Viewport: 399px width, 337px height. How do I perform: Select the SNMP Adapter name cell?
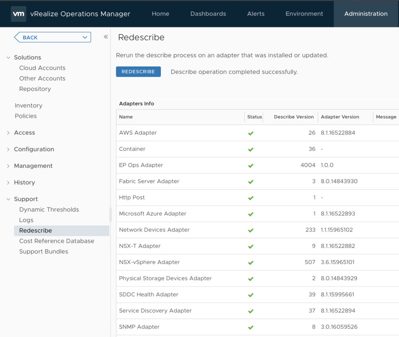pyautogui.click(x=139, y=327)
